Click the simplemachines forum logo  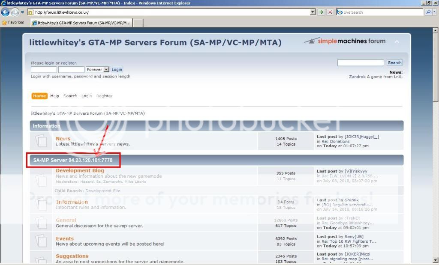pyautogui.click(x=345, y=41)
